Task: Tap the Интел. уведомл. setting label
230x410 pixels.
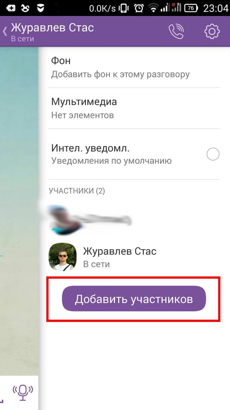Action: tap(90, 148)
